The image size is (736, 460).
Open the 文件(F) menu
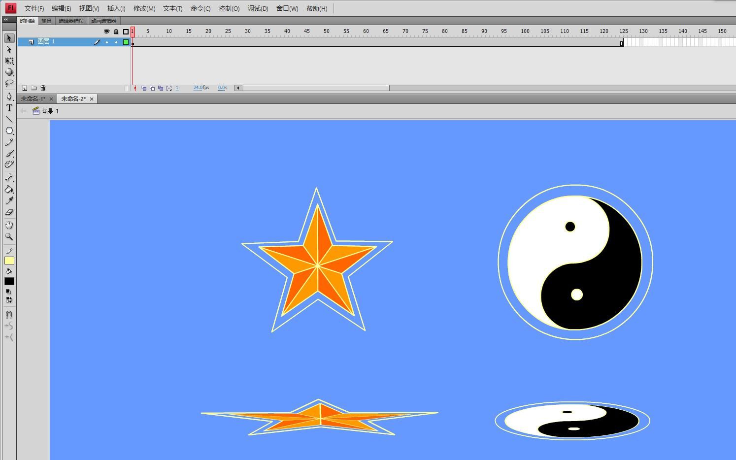tap(34, 8)
